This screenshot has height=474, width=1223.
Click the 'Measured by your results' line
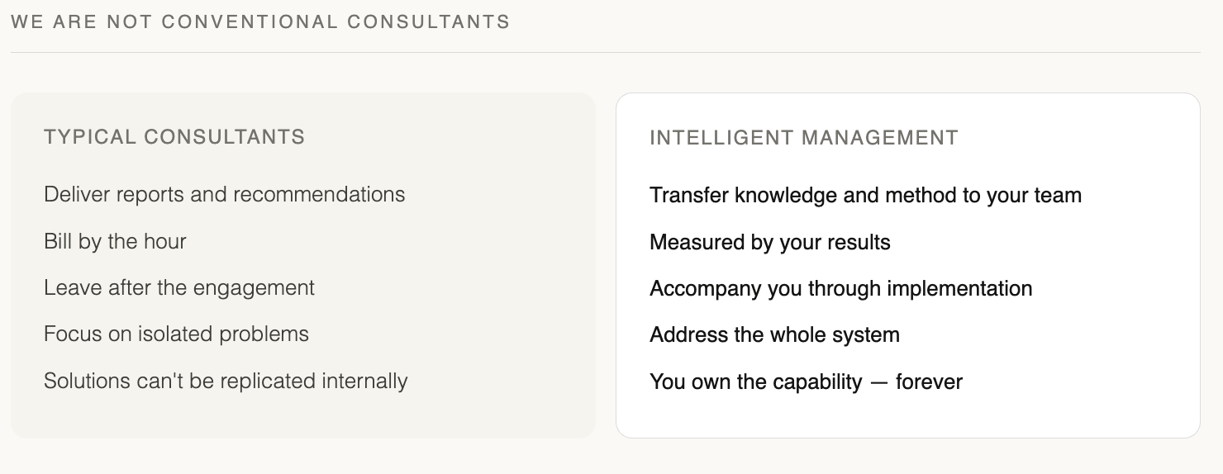pyautogui.click(x=769, y=242)
